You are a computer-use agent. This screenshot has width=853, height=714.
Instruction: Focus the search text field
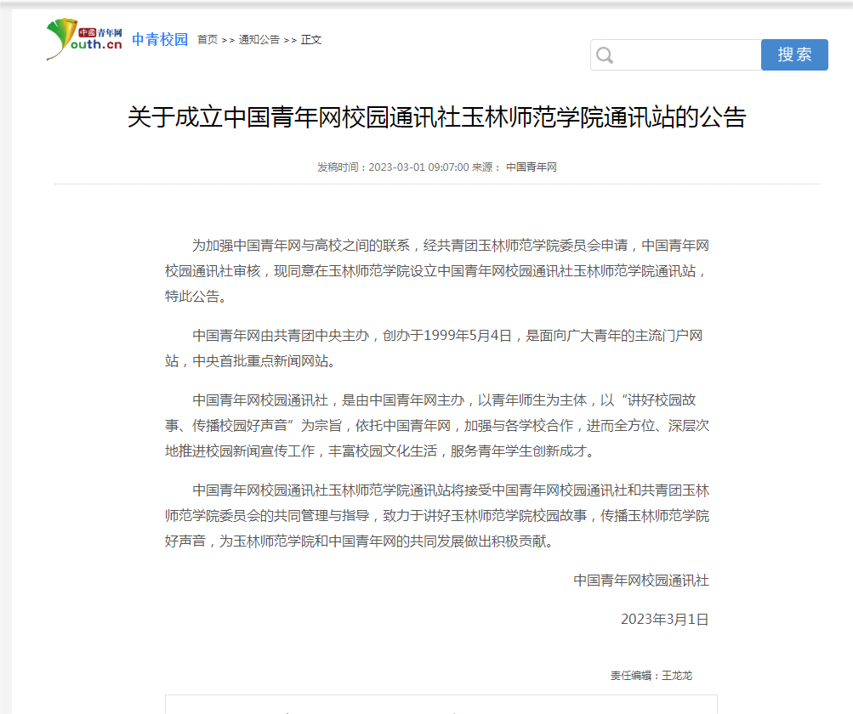pos(687,55)
